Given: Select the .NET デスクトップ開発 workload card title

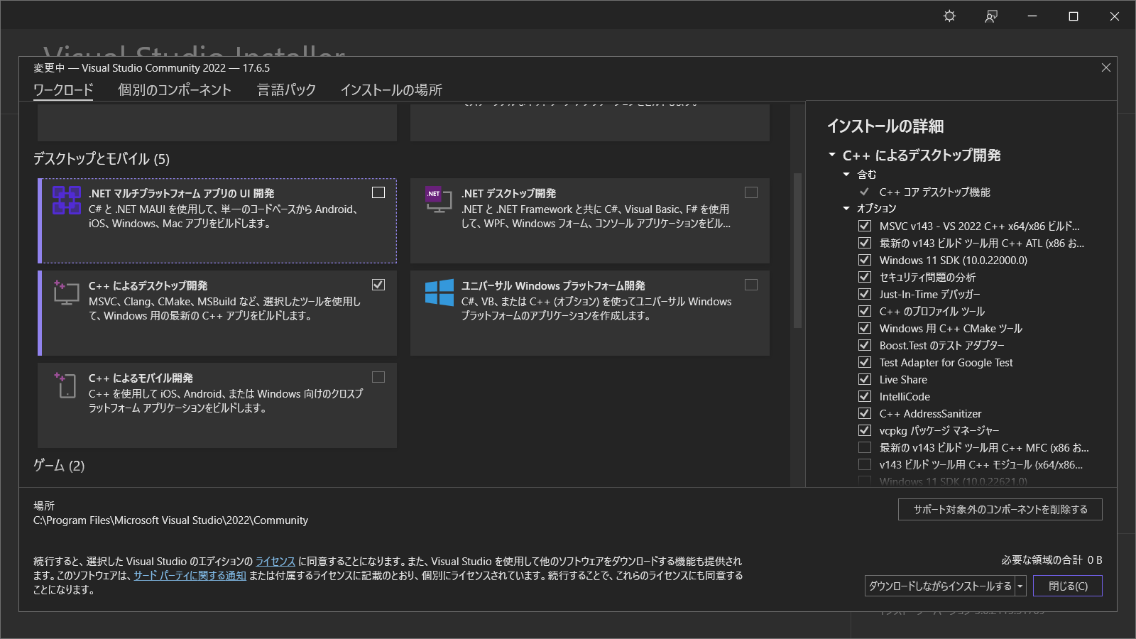Looking at the screenshot, I should click(508, 193).
